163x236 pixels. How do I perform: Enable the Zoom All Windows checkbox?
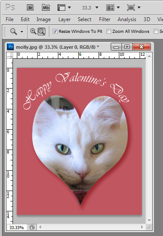(109, 31)
